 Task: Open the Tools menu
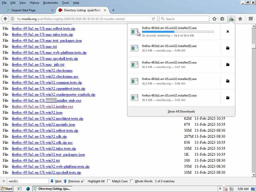click(x=65, y=3)
